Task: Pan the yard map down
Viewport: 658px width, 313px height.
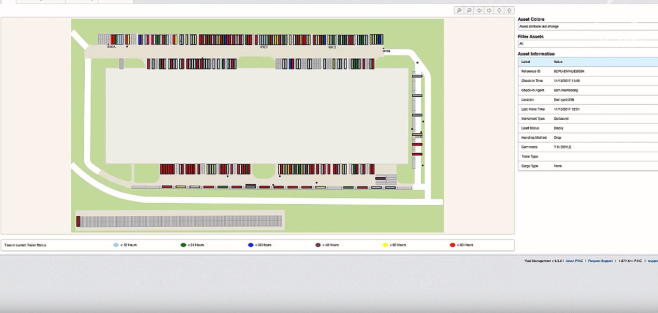Action: point(499,10)
